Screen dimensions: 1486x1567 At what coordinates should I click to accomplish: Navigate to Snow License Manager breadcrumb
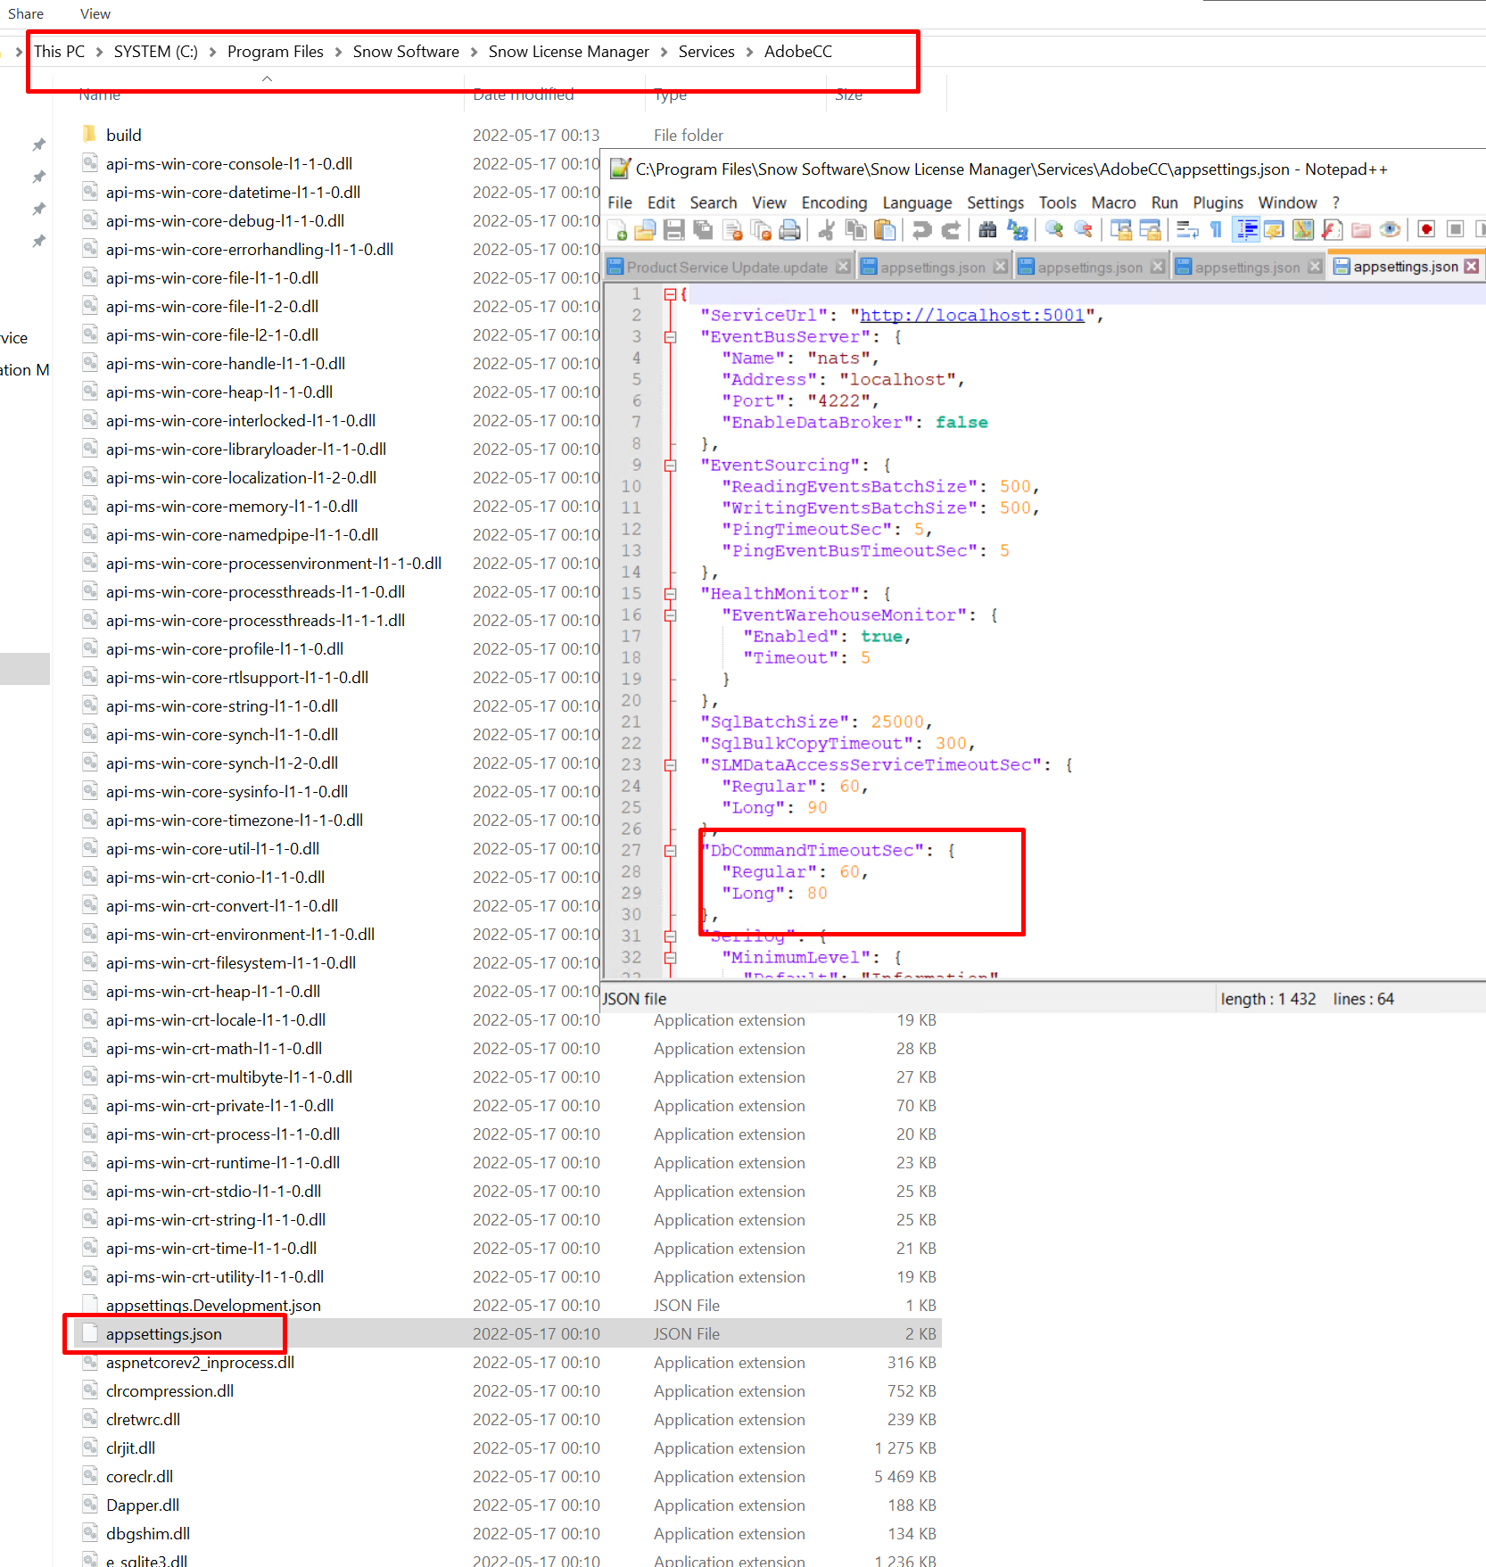(569, 52)
